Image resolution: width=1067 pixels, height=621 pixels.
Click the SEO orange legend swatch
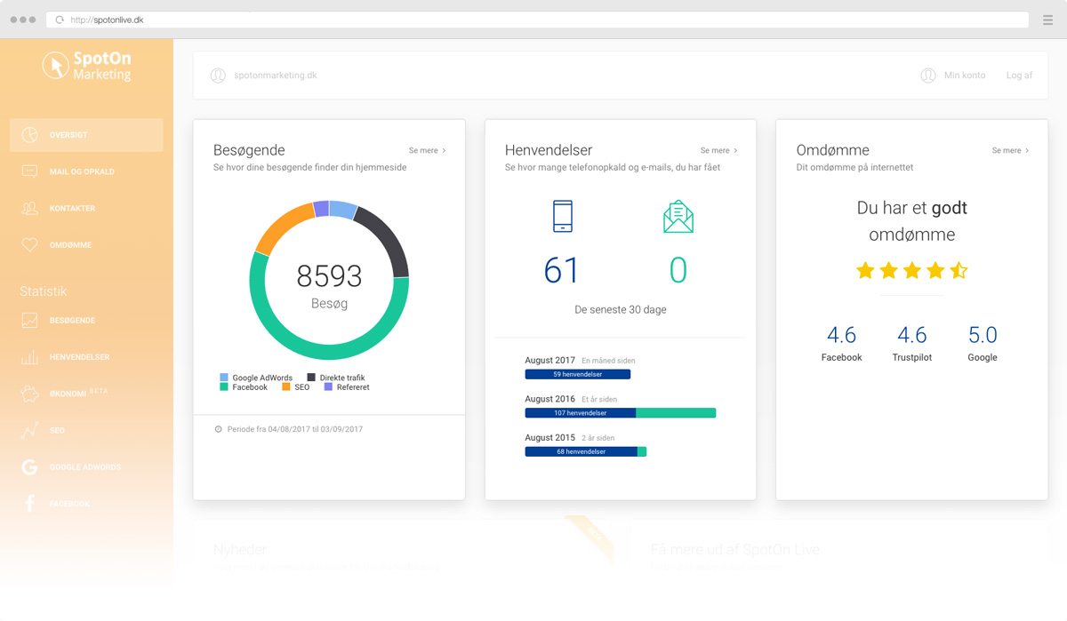tap(286, 387)
